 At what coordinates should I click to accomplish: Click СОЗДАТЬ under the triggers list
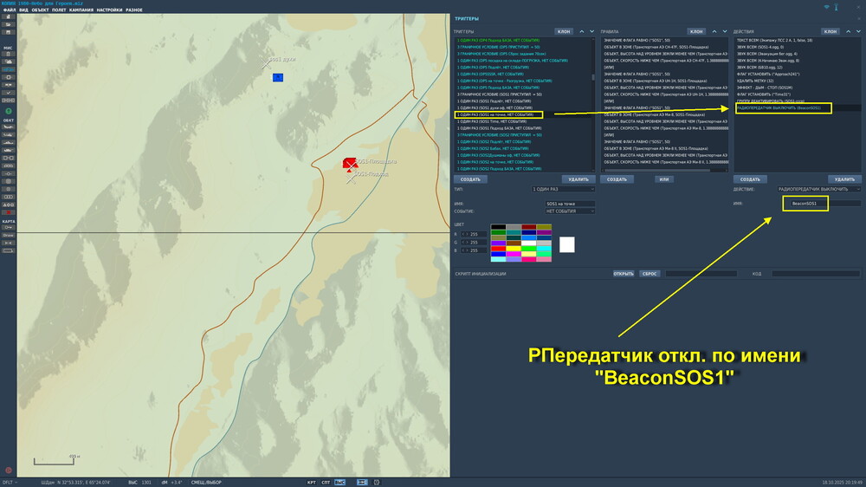(470, 179)
